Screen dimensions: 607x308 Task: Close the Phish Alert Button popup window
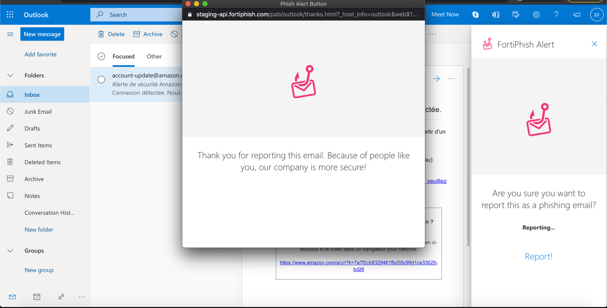(188, 4)
